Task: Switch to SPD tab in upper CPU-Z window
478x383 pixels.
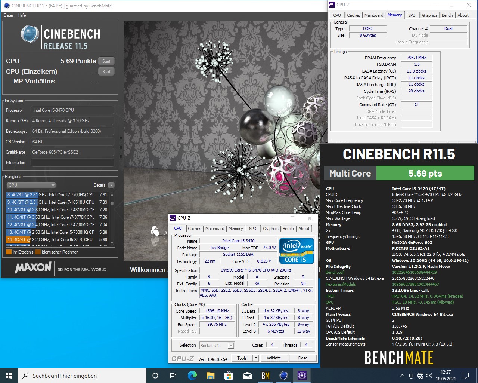Action: click(x=412, y=15)
